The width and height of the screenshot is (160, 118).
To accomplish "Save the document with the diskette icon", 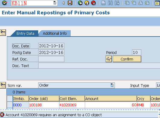I will pyautogui.click(x=70, y=3).
